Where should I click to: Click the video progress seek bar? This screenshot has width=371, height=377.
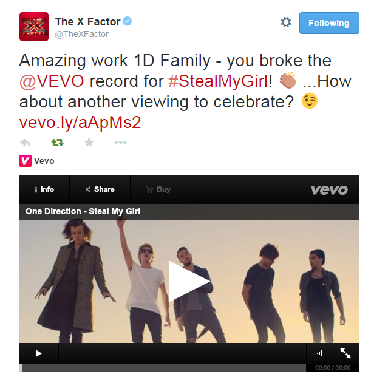pos(163,367)
